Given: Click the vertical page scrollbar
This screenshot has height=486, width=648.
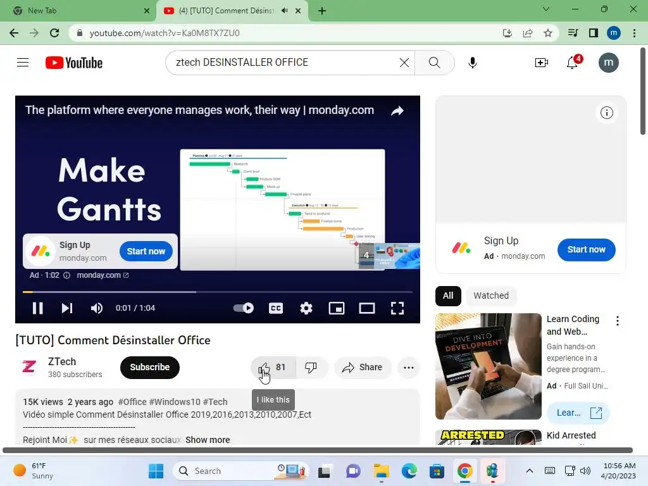Looking at the screenshot, I should coord(643,91).
